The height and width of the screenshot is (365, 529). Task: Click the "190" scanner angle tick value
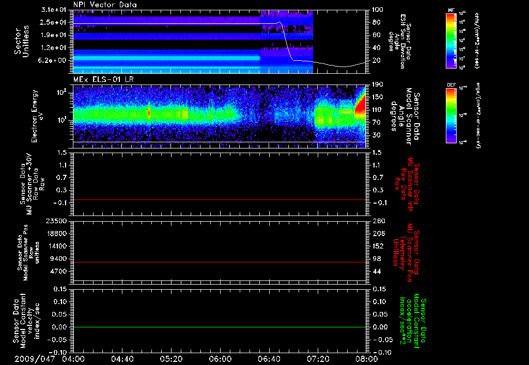[378, 85]
